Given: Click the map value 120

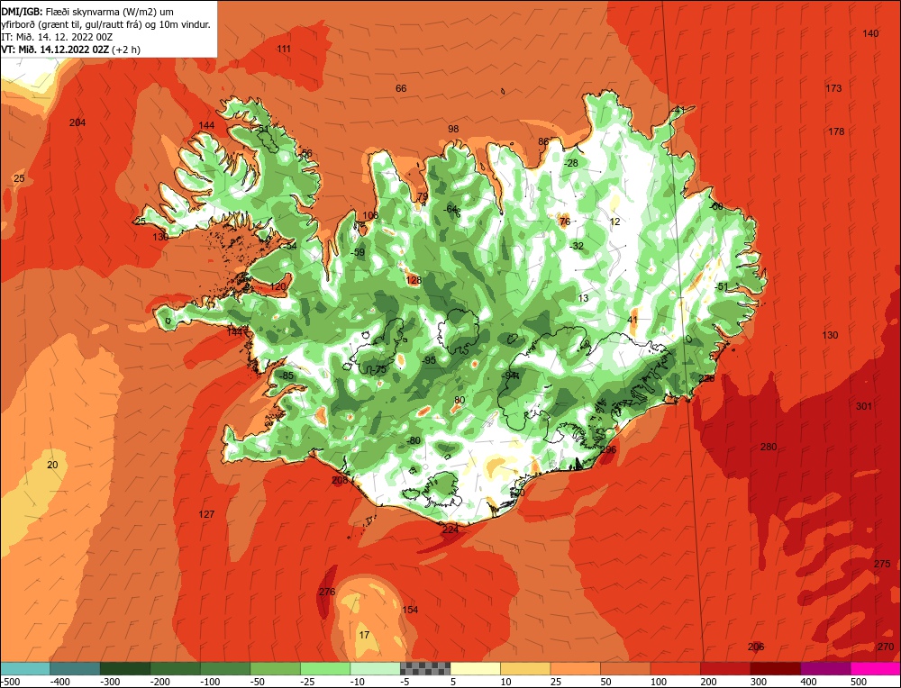Looking at the screenshot, I should [278, 286].
